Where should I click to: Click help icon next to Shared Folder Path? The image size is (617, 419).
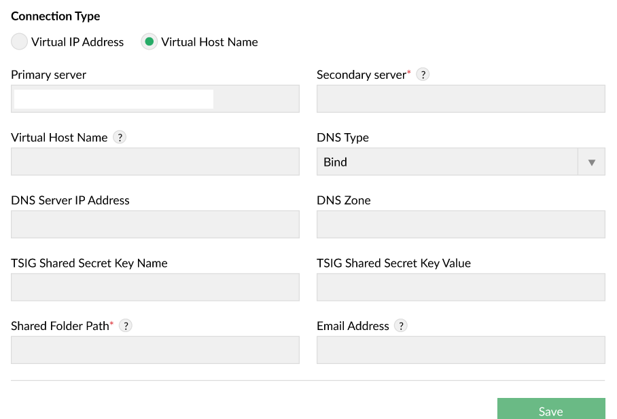125,326
